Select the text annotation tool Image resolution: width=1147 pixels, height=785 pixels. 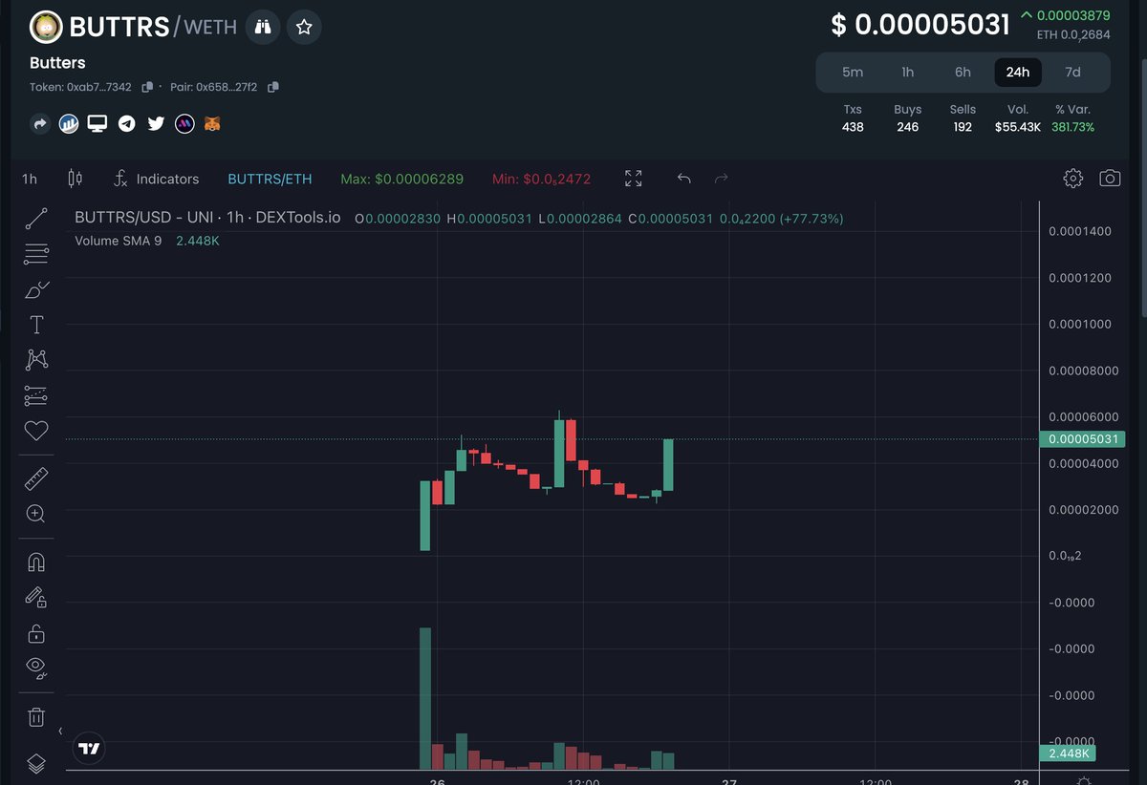pyautogui.click(x=36, y=325)
